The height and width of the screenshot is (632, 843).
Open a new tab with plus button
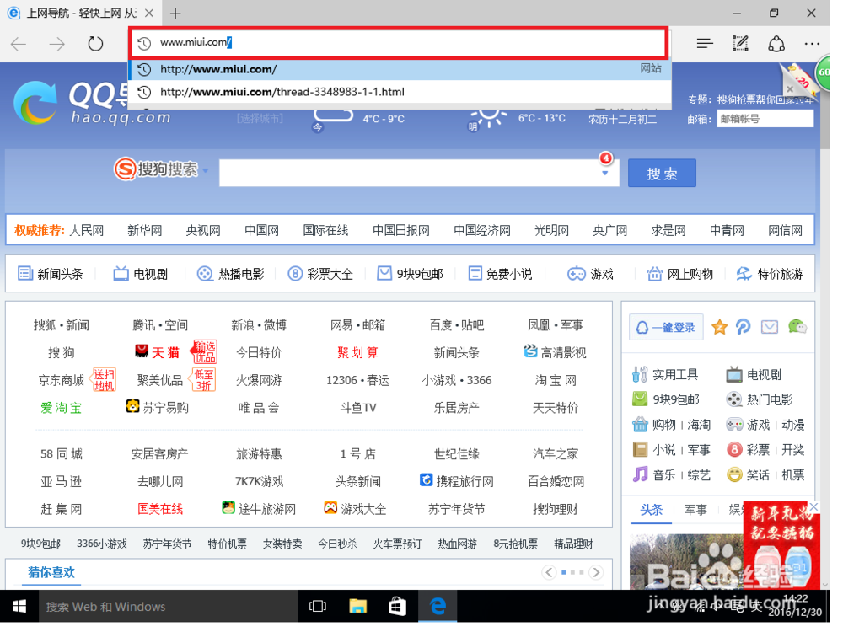coord(175,13)
